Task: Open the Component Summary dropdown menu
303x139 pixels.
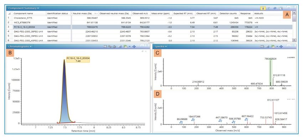Action: [24, 8]
